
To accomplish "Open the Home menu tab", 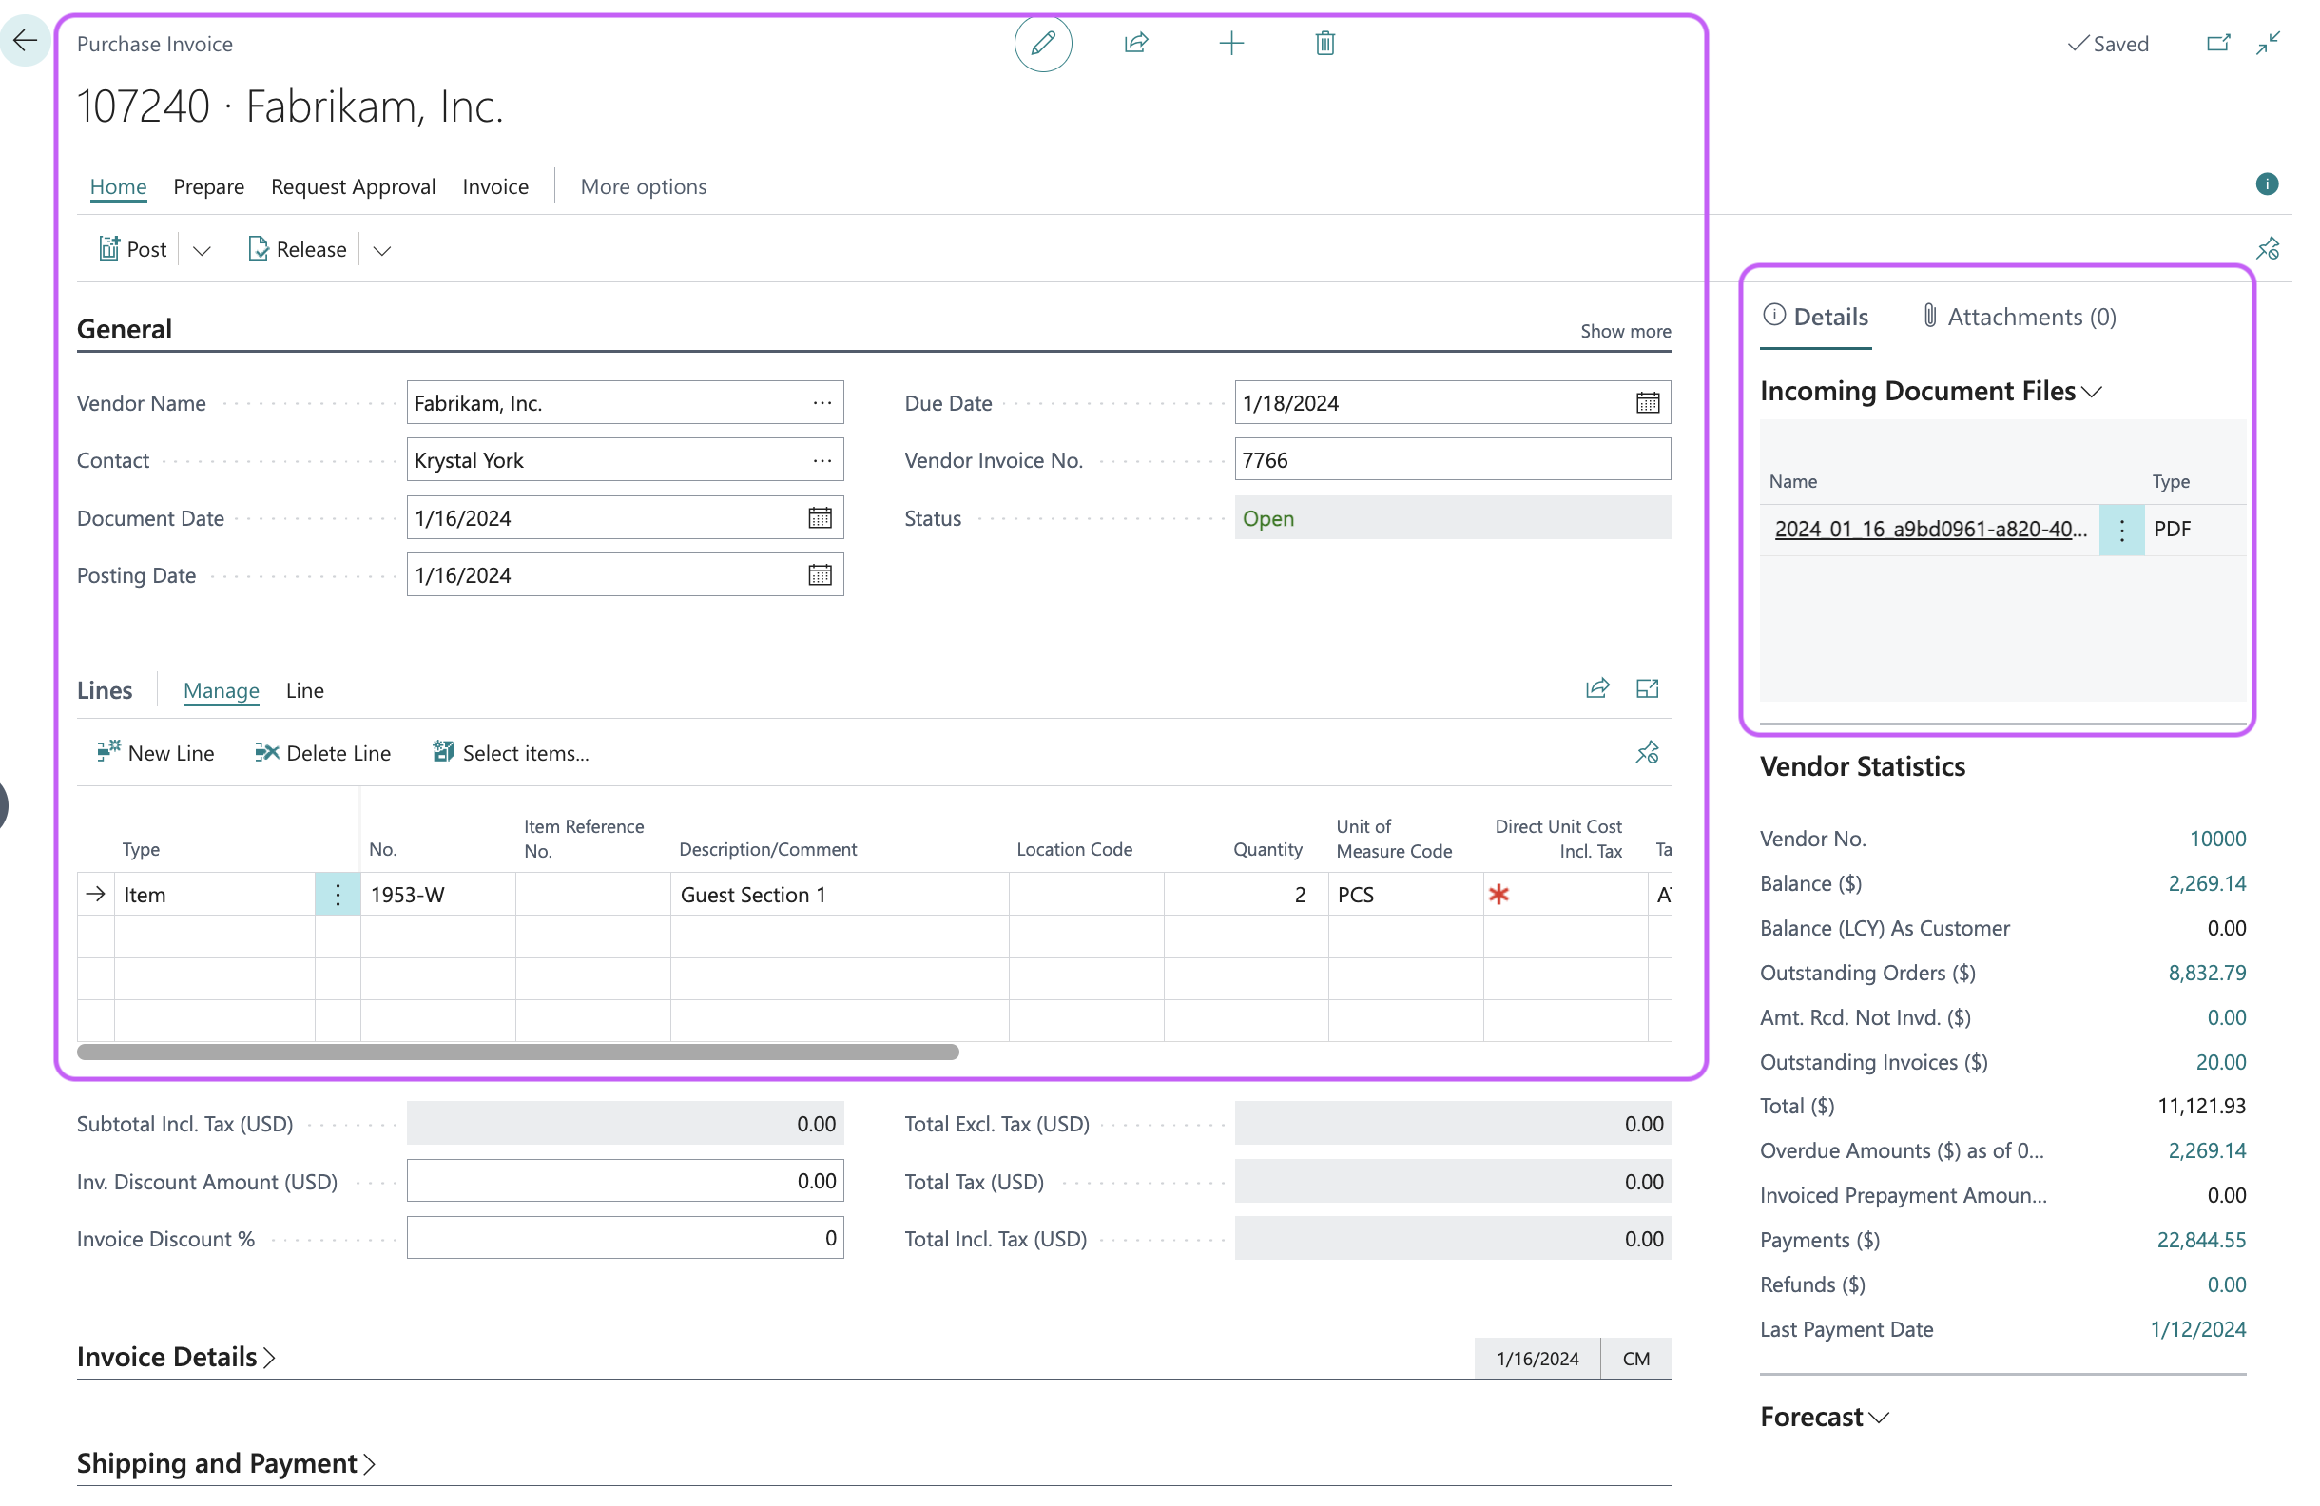I will 118,186.
